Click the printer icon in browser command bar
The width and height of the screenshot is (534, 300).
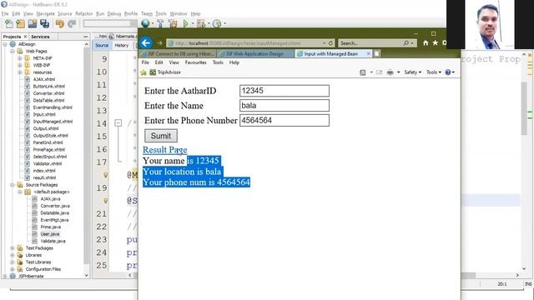390,72
